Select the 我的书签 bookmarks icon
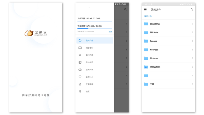 [80, 62]
